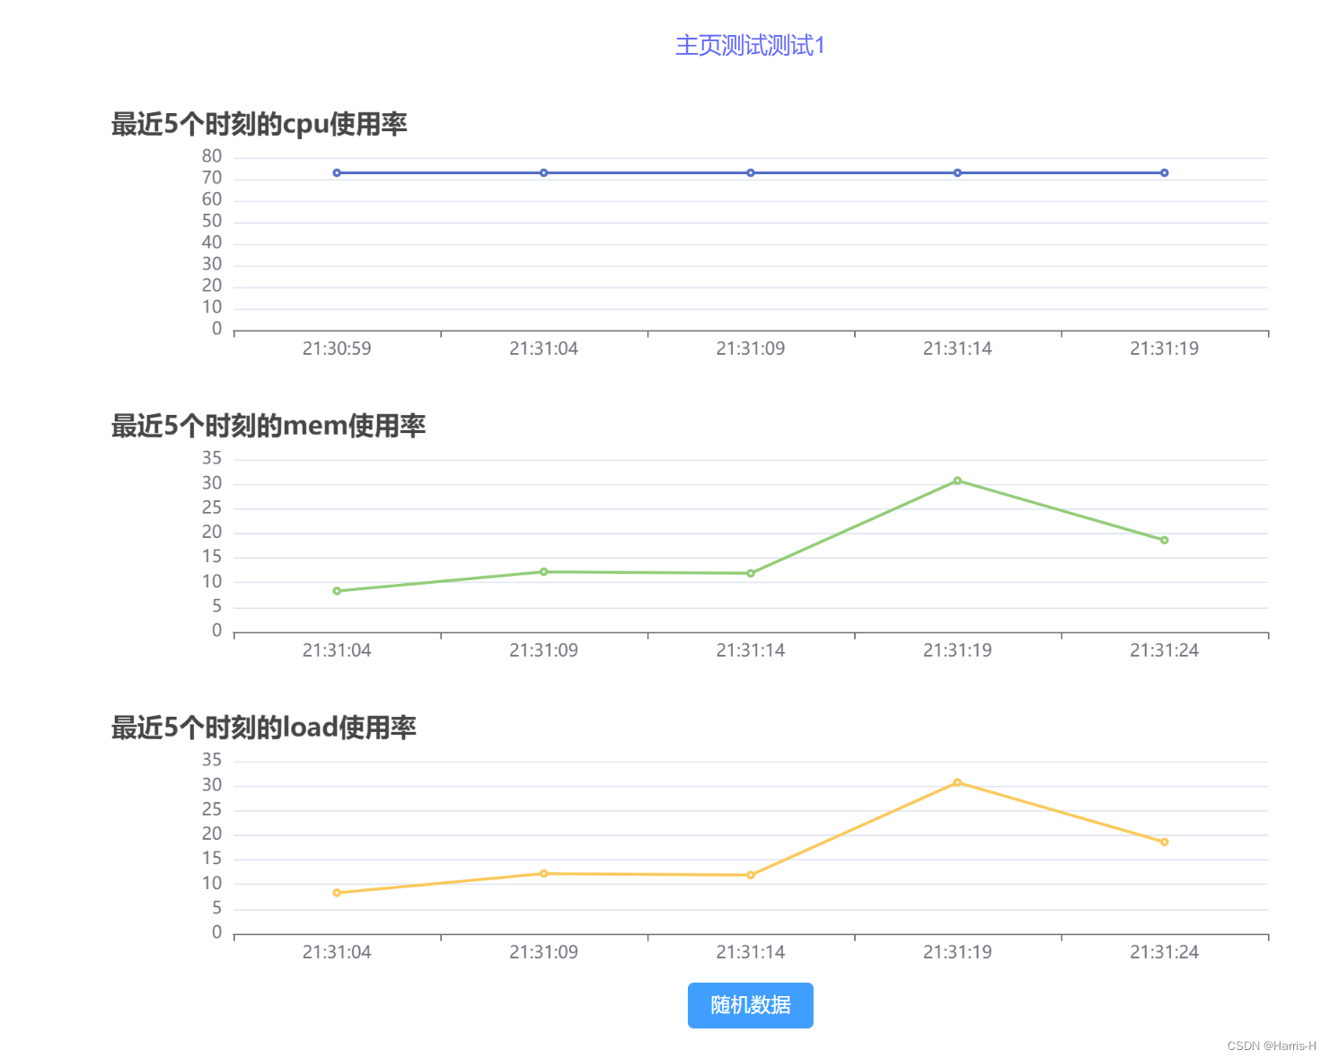This screenshot has width=1329, height=1059.
Task: Click the 80 value on CPU y-axis
Action: [212, 156]
